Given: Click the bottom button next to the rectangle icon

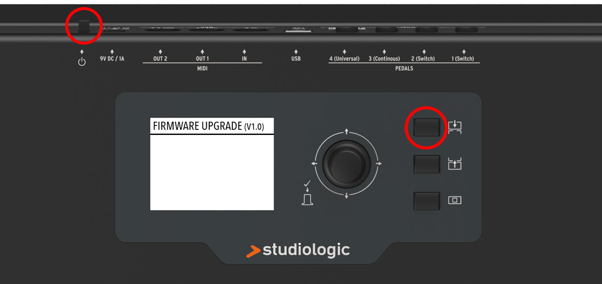Looking at the screenshot, I should [x=427, y=201].
